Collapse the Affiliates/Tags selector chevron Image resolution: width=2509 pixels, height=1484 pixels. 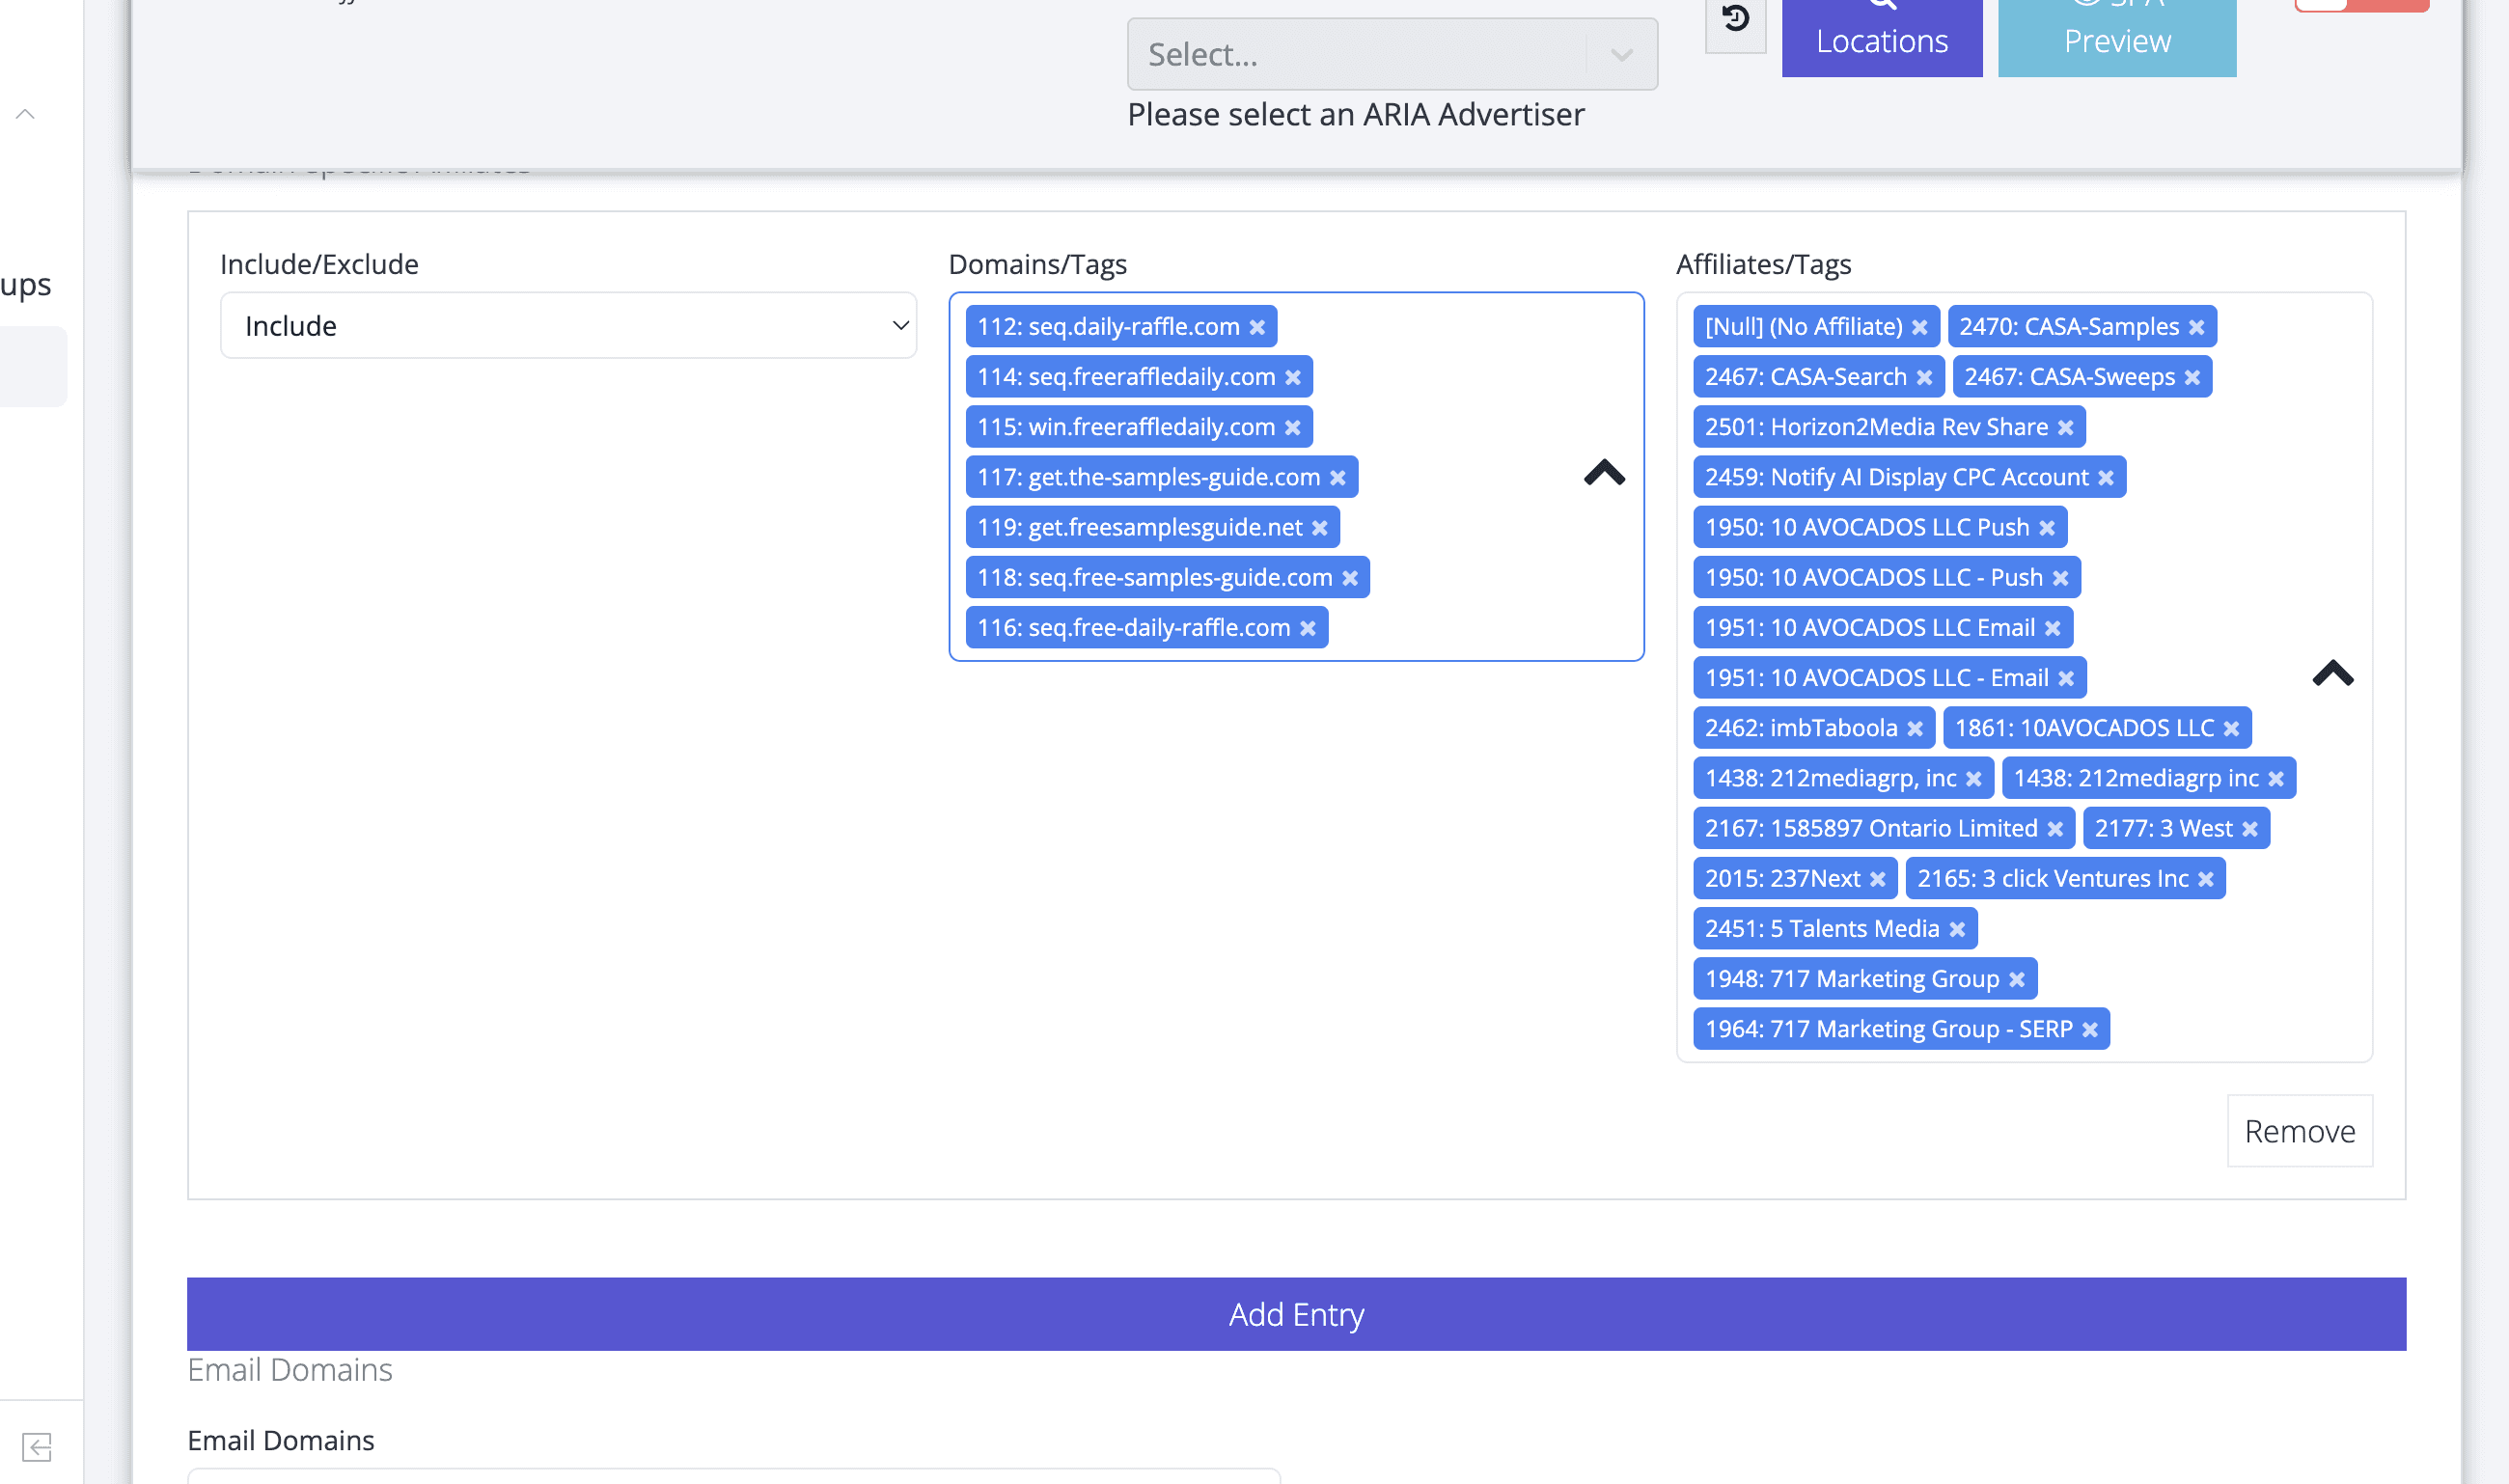pos(2333,674)
